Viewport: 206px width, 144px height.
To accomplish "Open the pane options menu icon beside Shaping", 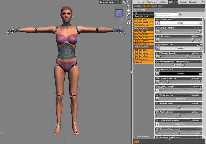I will pyautogui.click(x=203, y=2).
